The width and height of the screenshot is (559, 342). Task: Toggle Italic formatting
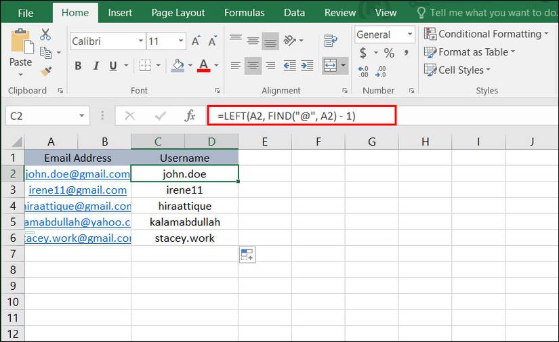[96, 66]
